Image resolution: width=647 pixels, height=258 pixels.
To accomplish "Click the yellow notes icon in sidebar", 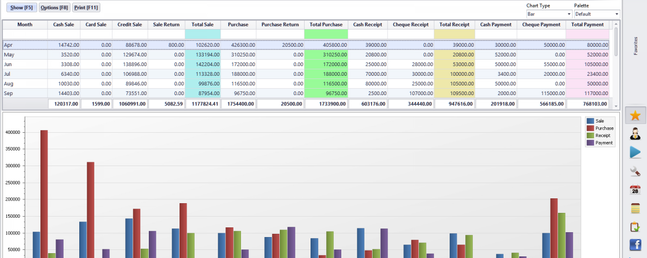I will click(635, 209).
